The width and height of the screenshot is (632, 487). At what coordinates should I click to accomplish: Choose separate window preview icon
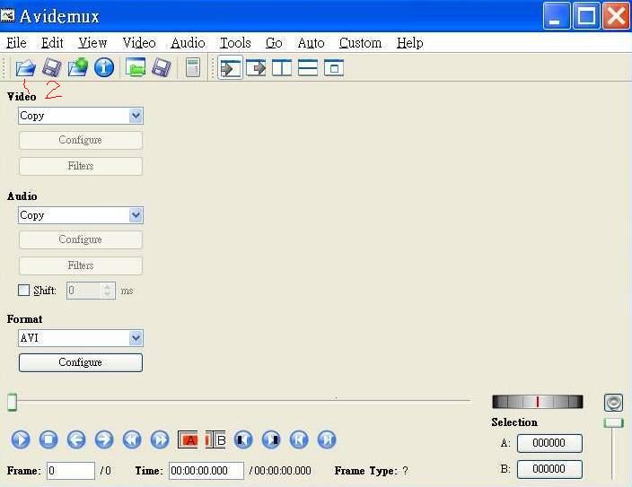tap(334, 67)
